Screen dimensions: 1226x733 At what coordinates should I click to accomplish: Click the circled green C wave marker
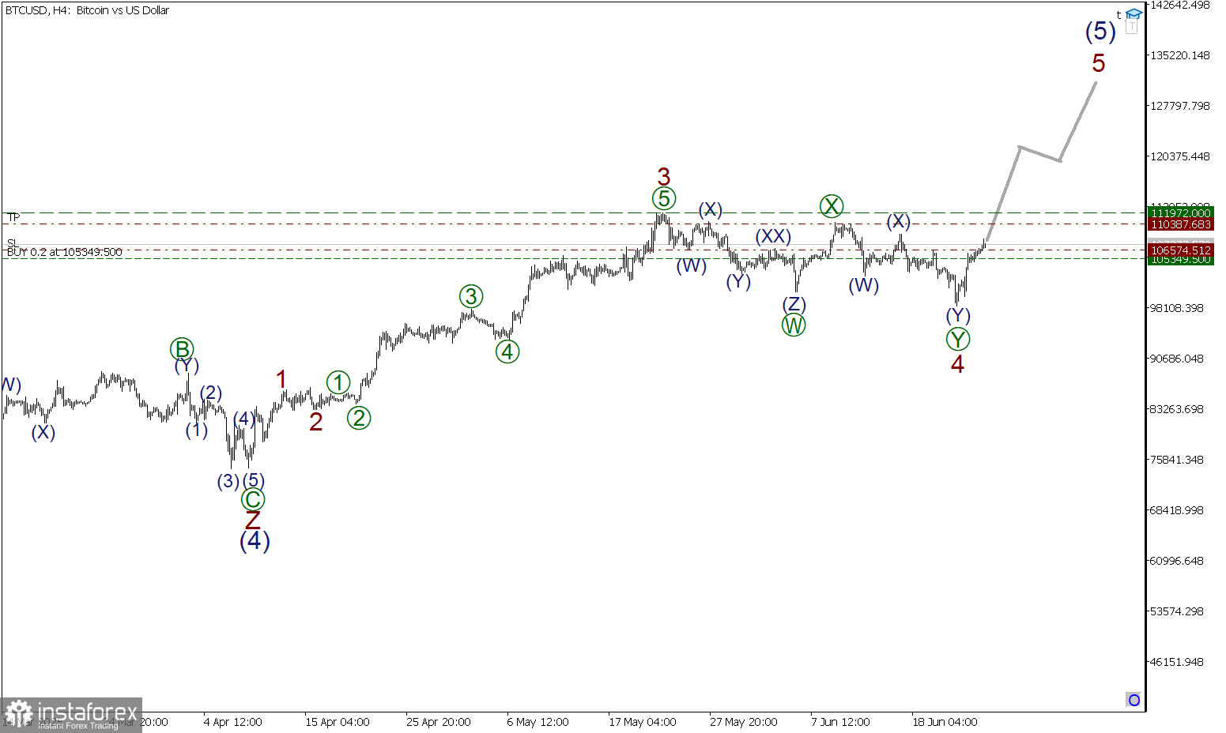pos(253,499)
